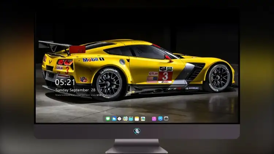
Task: Open the Preview-style image app in dock
Action: point(125,119)
